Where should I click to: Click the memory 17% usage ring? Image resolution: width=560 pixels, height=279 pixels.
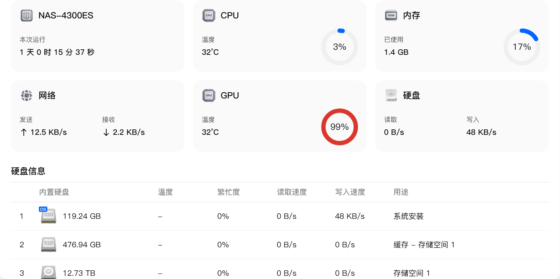[522, 47]
